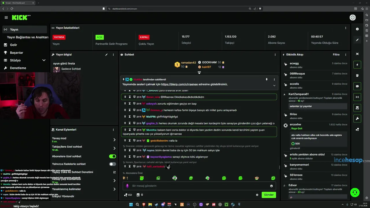Toggle Abonelere özel sohbet switch off
The image size is (370, 208).
112,156
